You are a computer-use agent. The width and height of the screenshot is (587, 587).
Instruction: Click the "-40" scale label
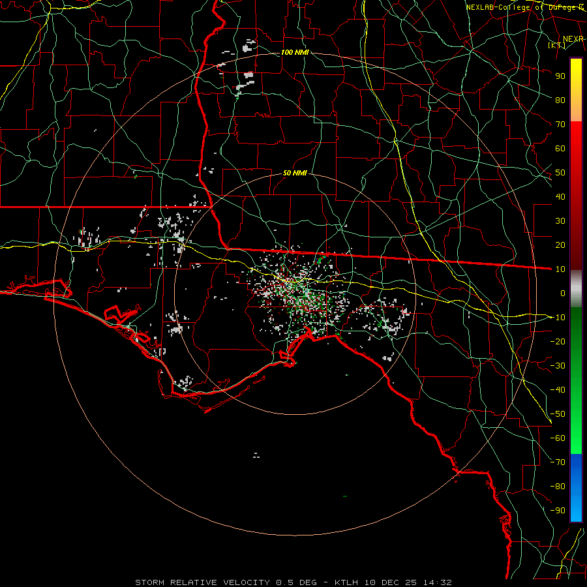coord(558,390)
